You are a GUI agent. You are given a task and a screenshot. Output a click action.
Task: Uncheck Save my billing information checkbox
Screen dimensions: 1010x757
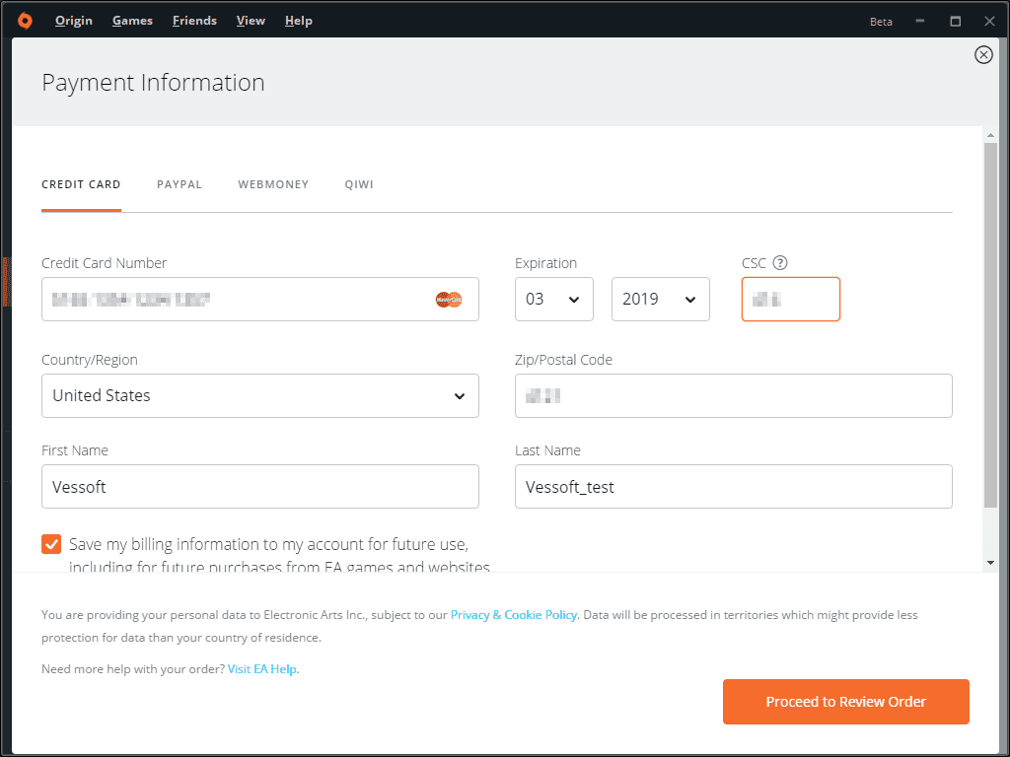click(x=51, y=544)
